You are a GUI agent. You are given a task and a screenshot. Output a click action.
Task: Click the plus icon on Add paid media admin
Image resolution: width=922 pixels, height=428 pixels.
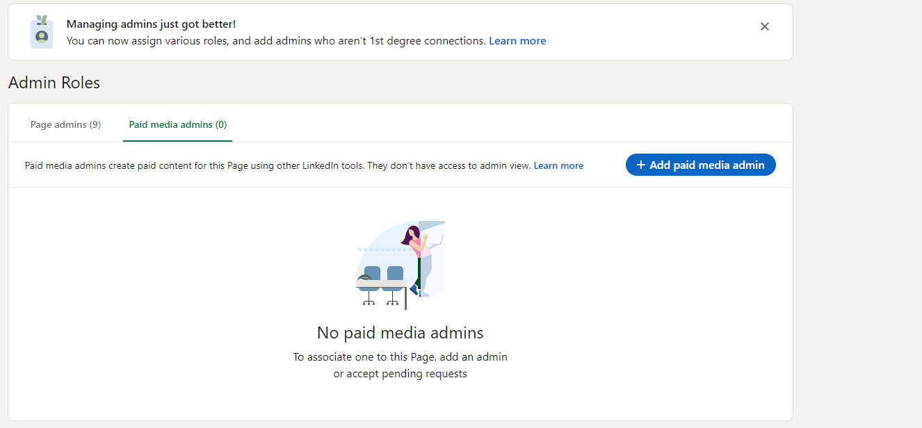pyautogui.click(x=641, y=165)
